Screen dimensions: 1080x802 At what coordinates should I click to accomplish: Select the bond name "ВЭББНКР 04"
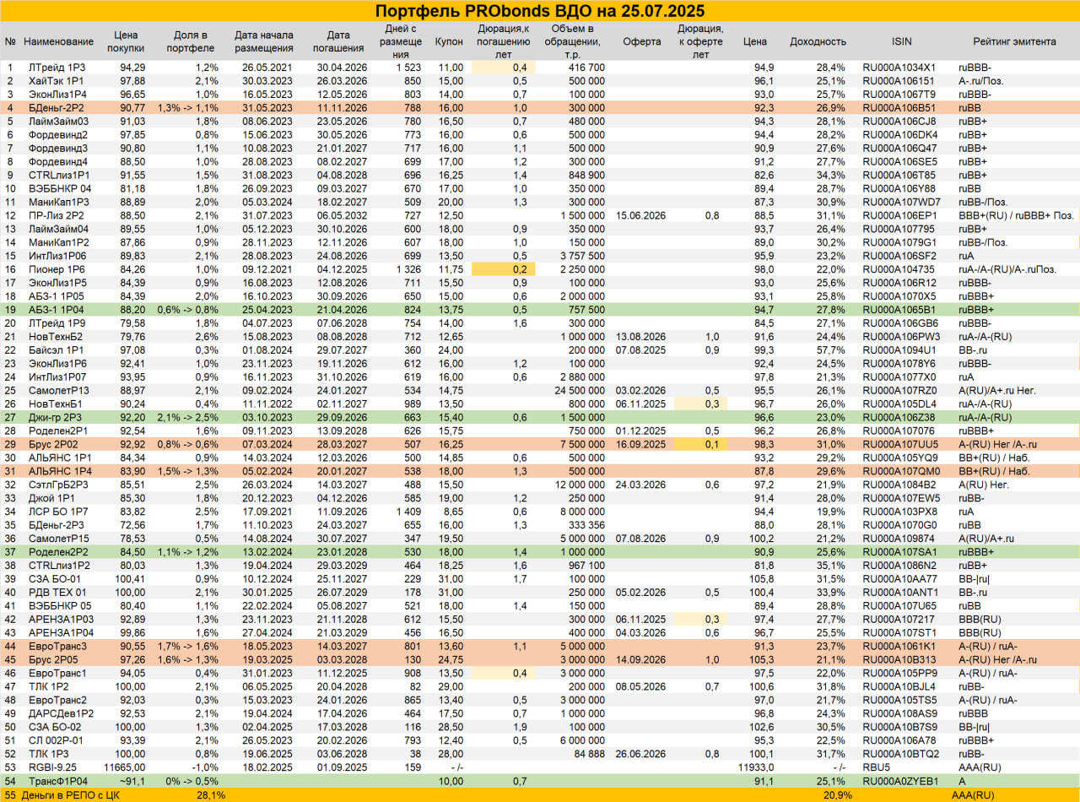pyautogui.click(x=58, y=189)
